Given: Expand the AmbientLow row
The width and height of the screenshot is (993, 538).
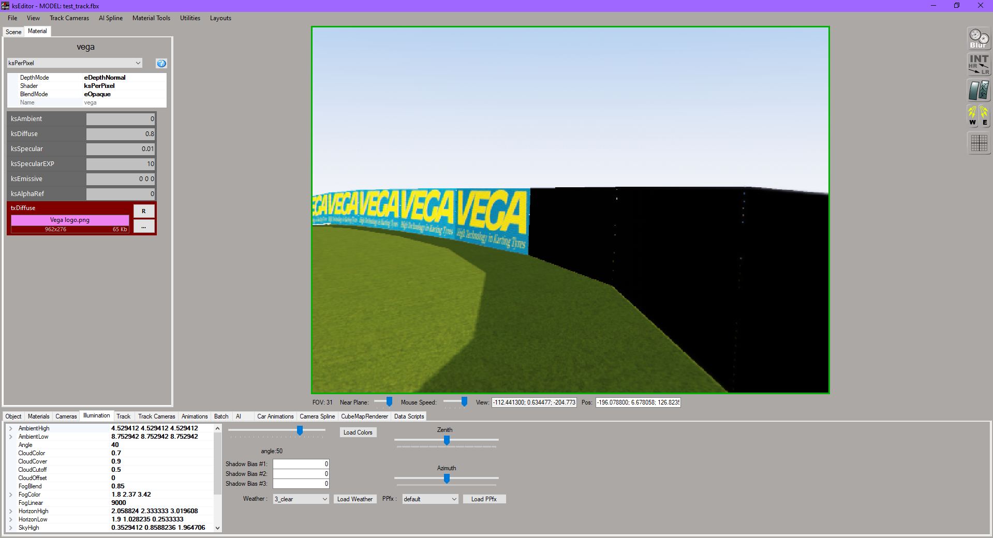Looking at the screenshot, I should tap(10, 437).
